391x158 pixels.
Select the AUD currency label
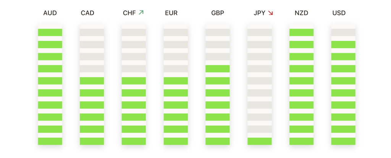click(x=50, y=13)
